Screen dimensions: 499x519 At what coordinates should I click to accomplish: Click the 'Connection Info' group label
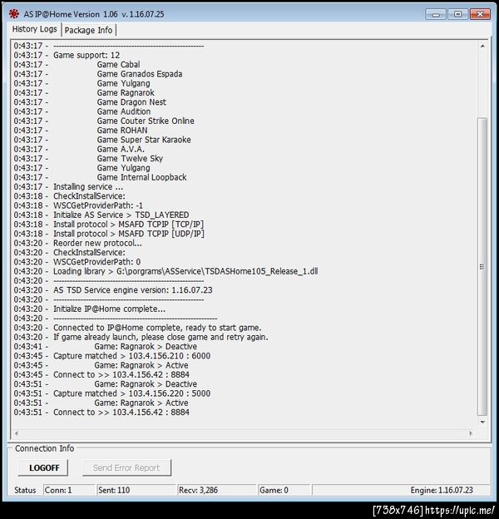coord(44,448)
